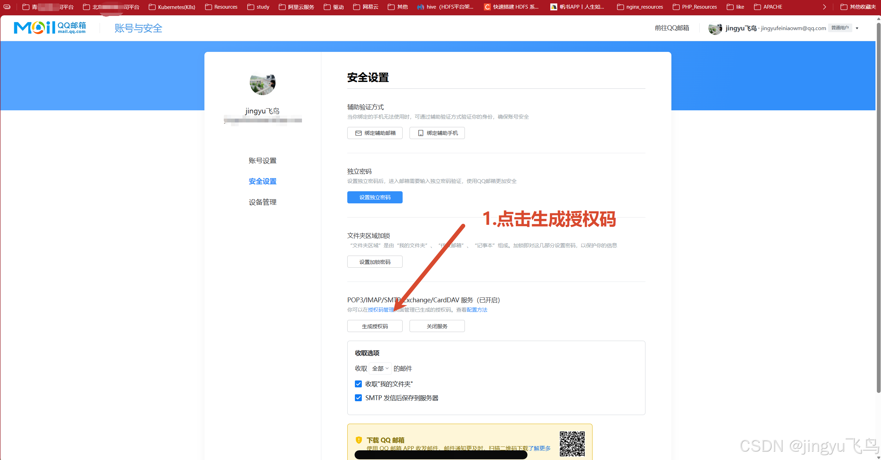Click the small user avatar in the header
This screenshot has height=460, width=881.
tap(715, 28)
